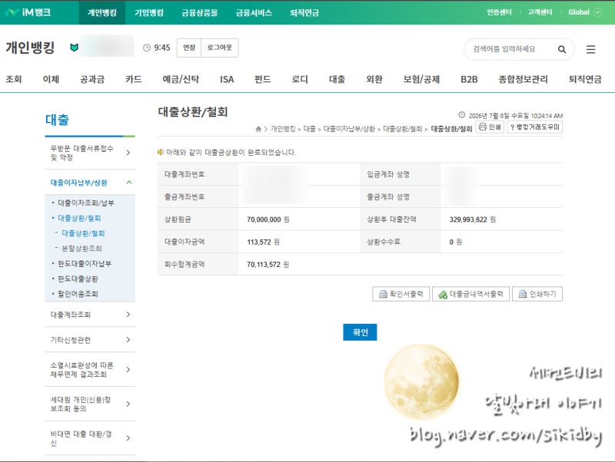Open 종합정보관리 main menu
This screenshot has height=462, width=615.
pos(524,79)
